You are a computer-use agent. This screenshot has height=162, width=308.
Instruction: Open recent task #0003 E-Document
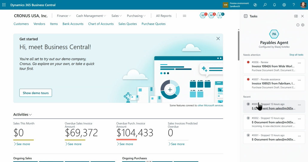click(x=274, y=106)
